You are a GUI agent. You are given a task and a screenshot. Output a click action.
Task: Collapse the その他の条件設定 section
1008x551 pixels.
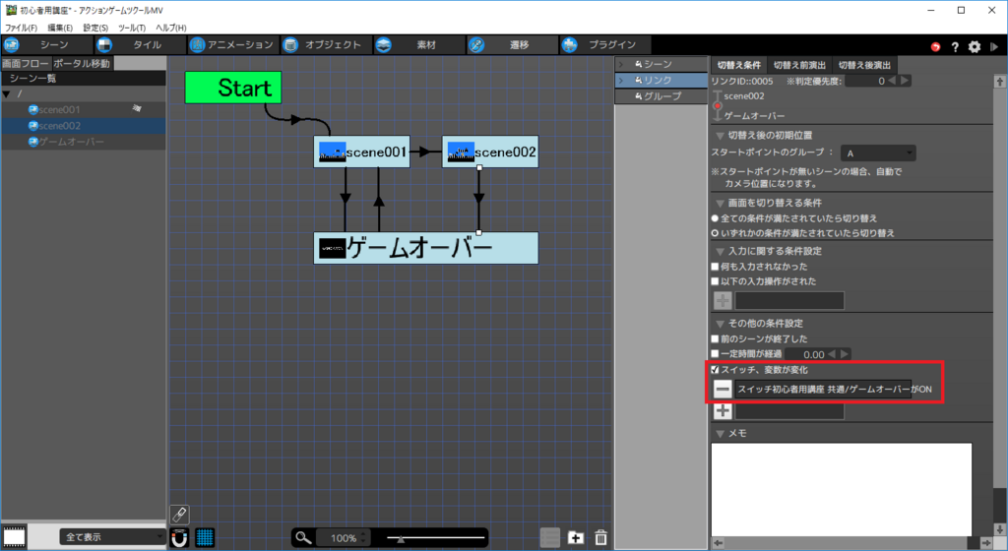pyautogui.click(x=720, y=325)
